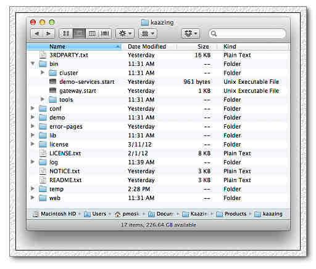
Task: Click the search field
Action: coord(247,33)
